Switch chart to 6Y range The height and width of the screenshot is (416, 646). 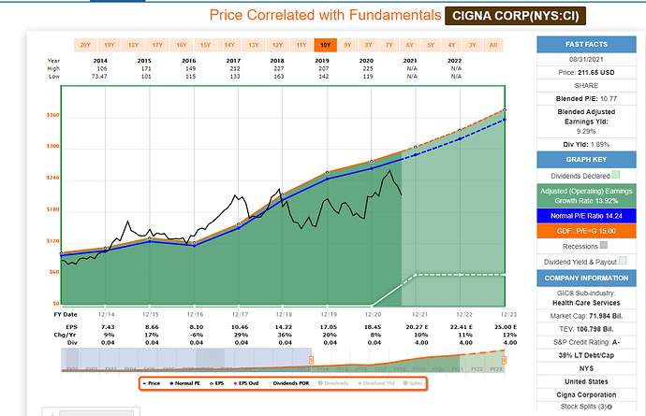[x=410, y=45]
